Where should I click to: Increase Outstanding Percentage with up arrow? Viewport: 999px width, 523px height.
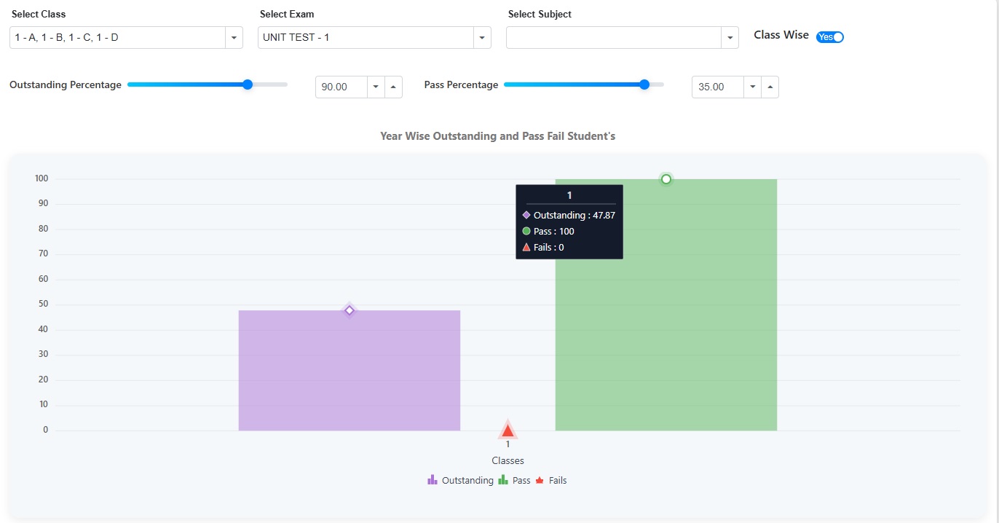tap(393, 87)
